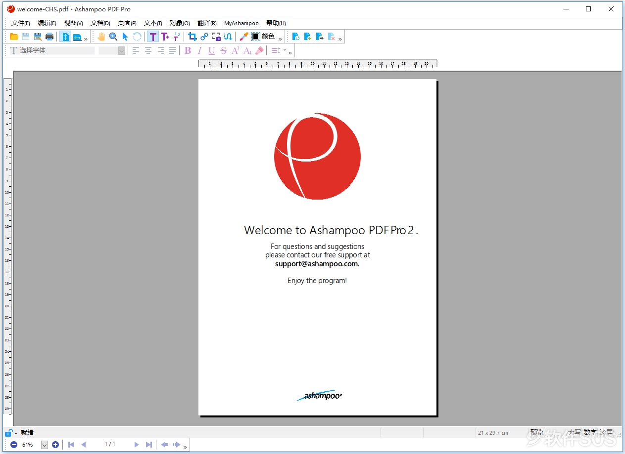This screenshot has width=625, height=454.
Task: Click the extract page icon with arrow
Action: [x=319, y=37]
